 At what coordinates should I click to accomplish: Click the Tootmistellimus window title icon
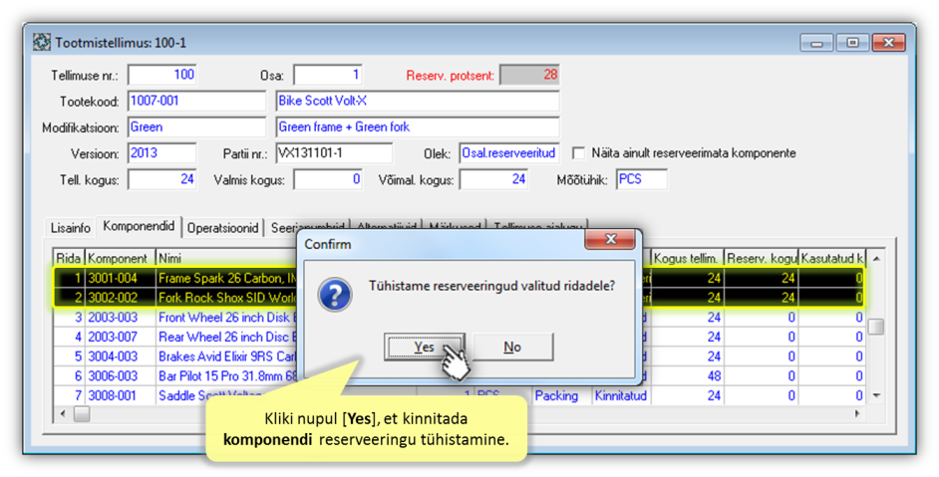41,43
